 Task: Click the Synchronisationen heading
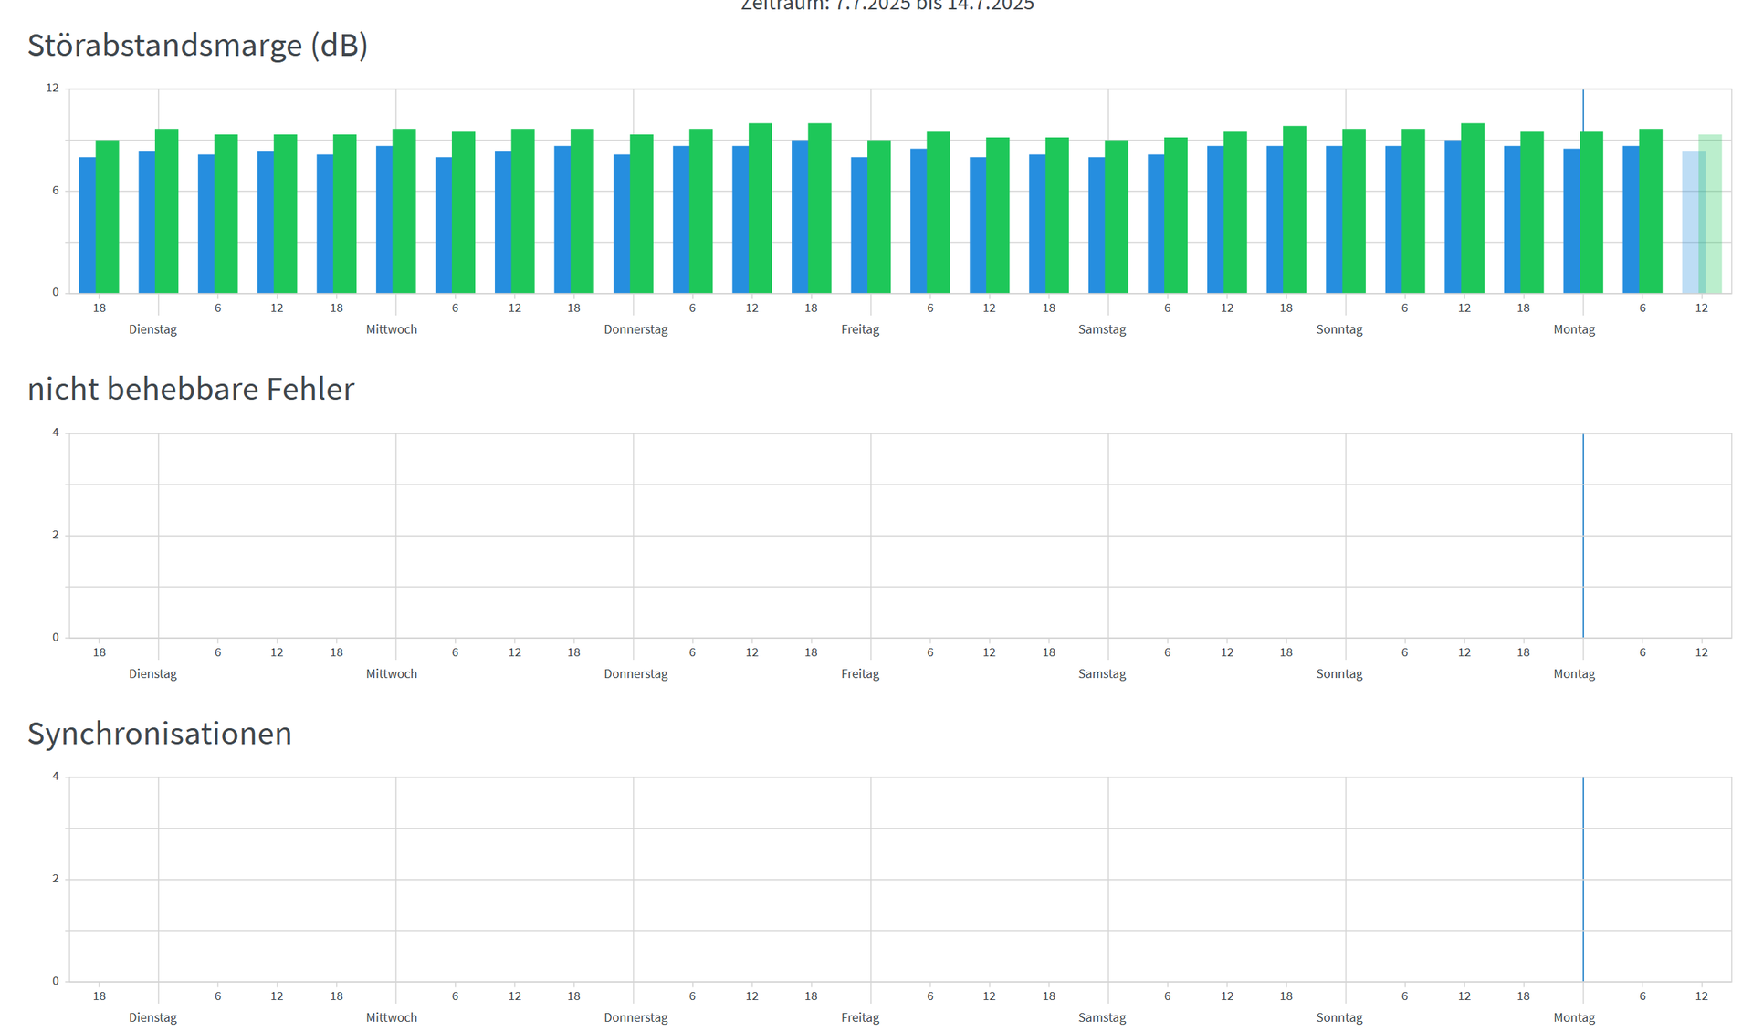click(x=159, y=734)
